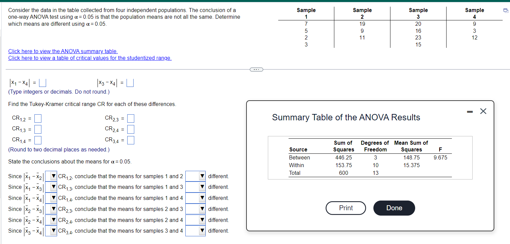Click the Sample 2 column header
The image size is (510, 244).
(362, 14)
